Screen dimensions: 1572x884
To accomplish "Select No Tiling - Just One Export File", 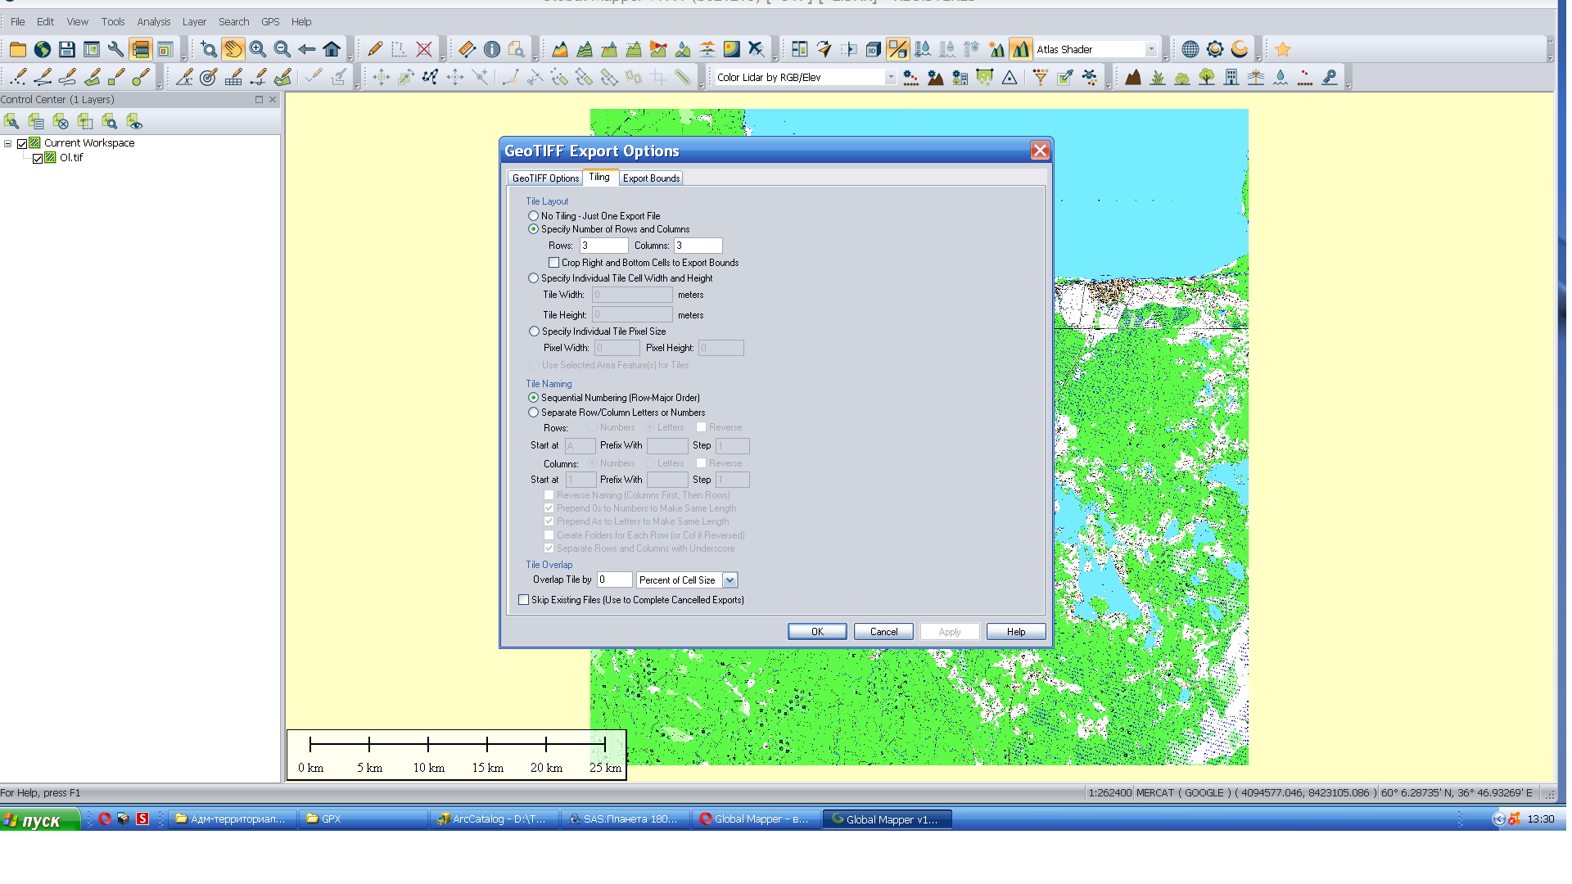I will pyautogui.click(x=534, y=216).
